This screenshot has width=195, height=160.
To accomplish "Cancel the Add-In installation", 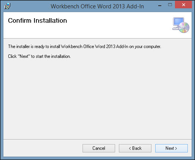I will click(x=99, y=148).
